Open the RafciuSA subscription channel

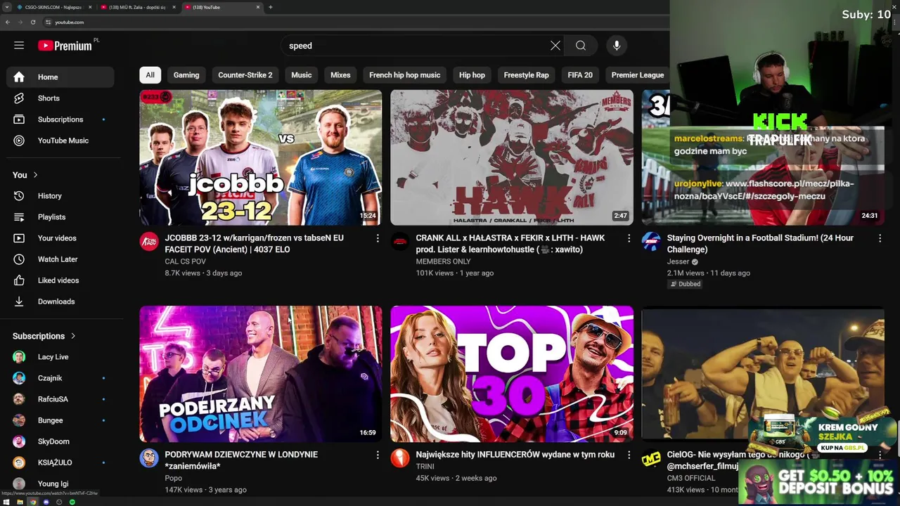click(x=60, y=399)
